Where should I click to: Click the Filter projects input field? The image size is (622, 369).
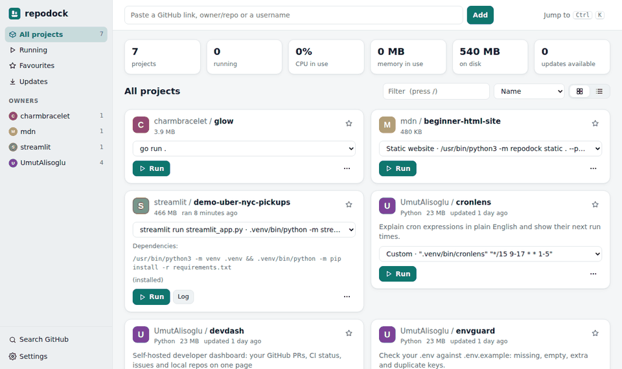pyautogui.click(x=436, y=91)
